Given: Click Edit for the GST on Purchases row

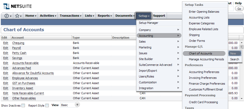Looking at the screenshot, I should point(6,83).
